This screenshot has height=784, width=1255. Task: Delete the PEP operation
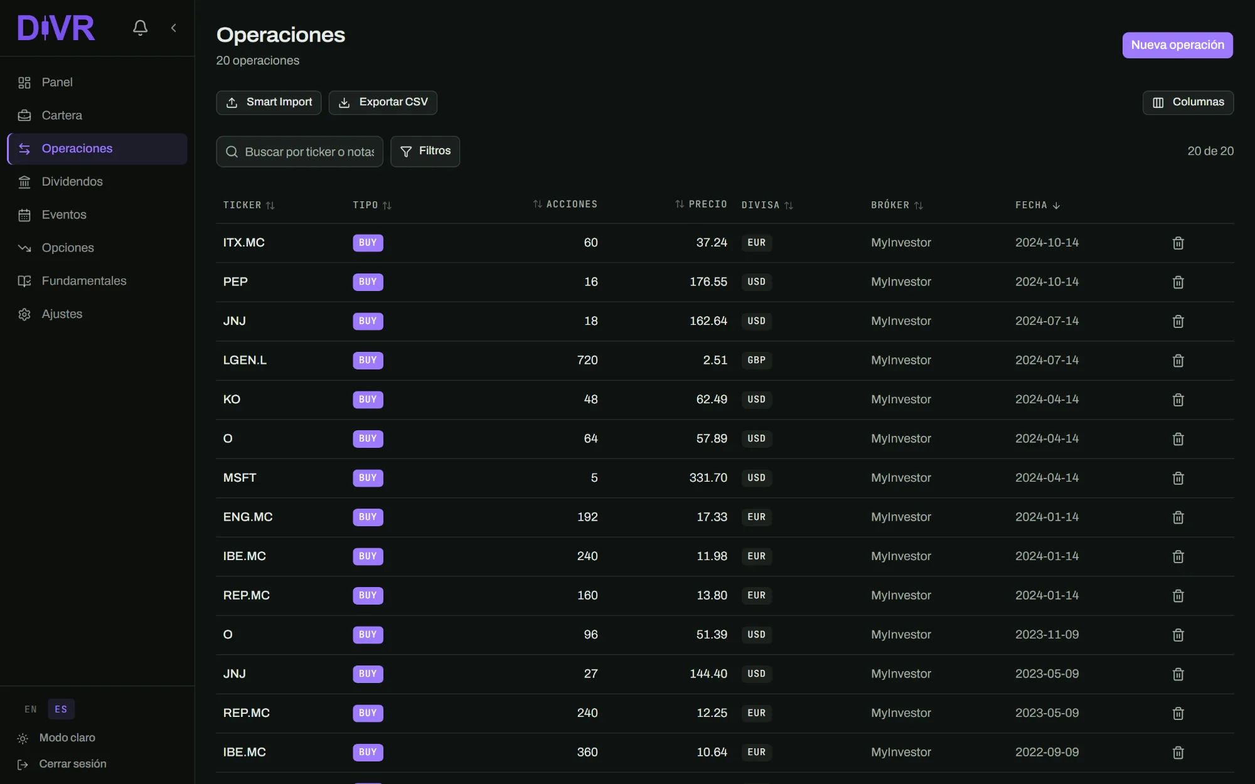(x=1178, y=282)
